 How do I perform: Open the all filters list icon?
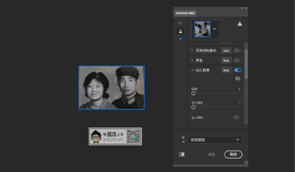[x=180, y=23]
